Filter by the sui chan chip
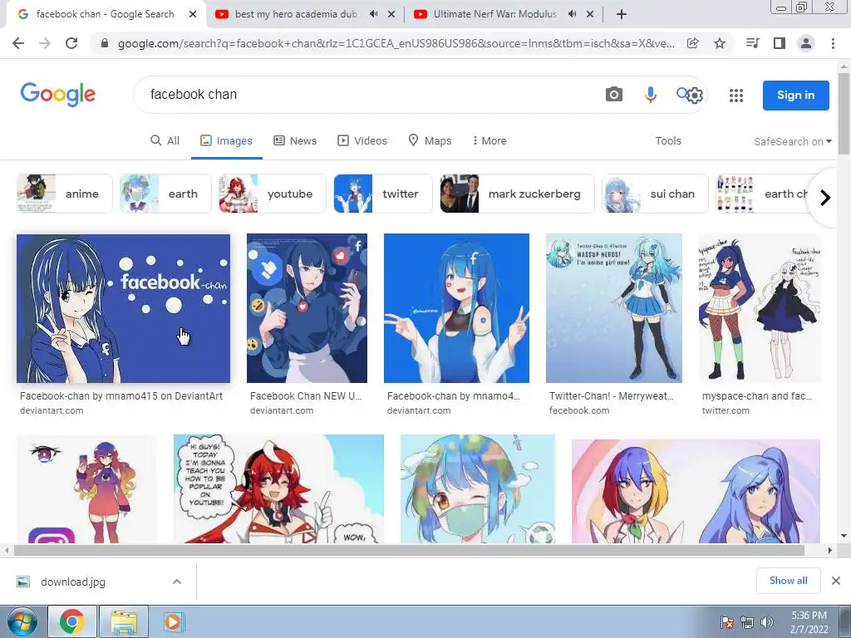The image size is (851, 638). 655,194
